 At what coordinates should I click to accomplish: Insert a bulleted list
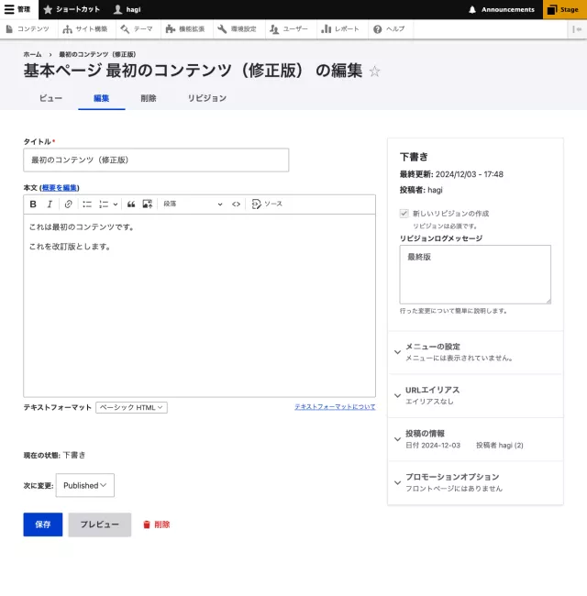pyautogui.click(x=87, y=204)
